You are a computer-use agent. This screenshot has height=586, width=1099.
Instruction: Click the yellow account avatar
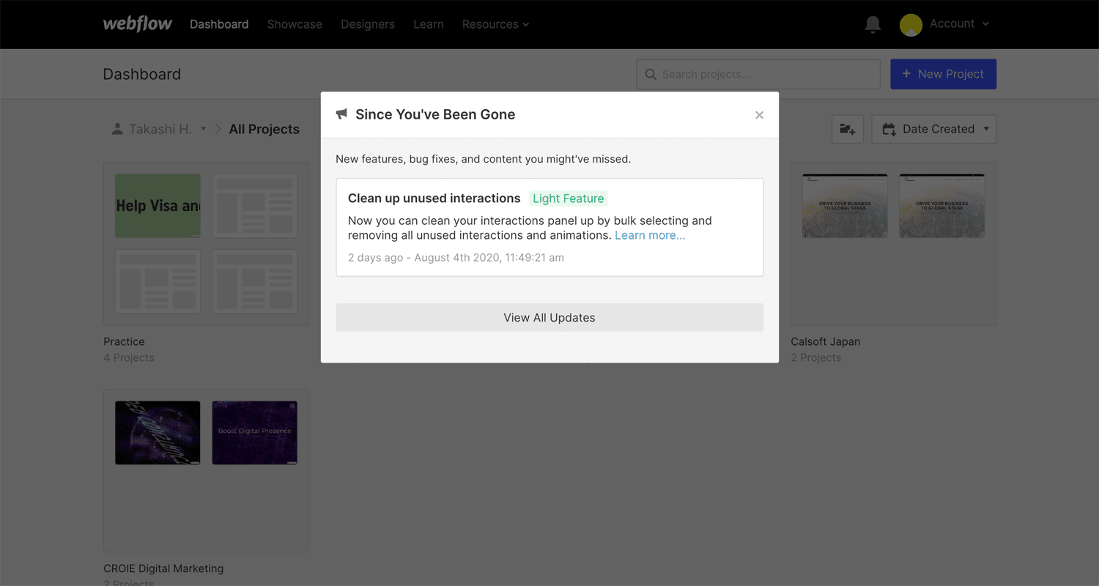coord(911,25)
